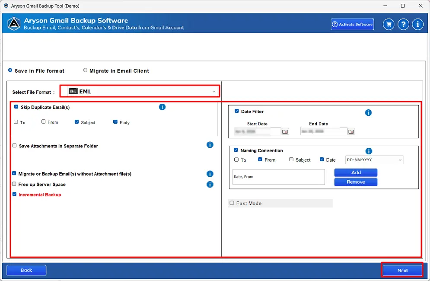
Task: Click the Add naming convention button
Action: tap(356, 172)
